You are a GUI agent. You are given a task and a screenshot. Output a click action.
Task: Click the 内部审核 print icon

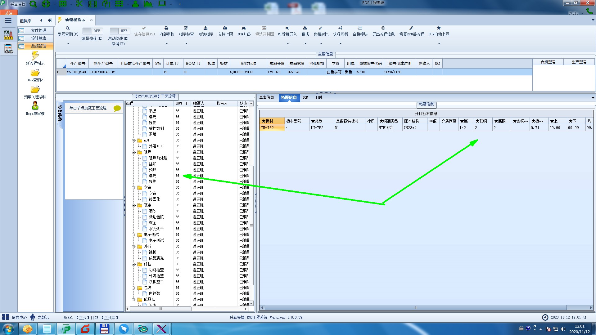coord(166,28)
